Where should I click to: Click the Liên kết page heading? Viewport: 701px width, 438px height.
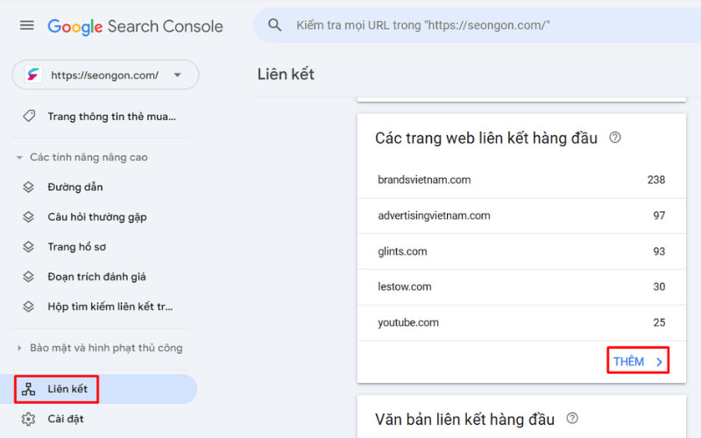pyautogui.click(x=286, y=74)
